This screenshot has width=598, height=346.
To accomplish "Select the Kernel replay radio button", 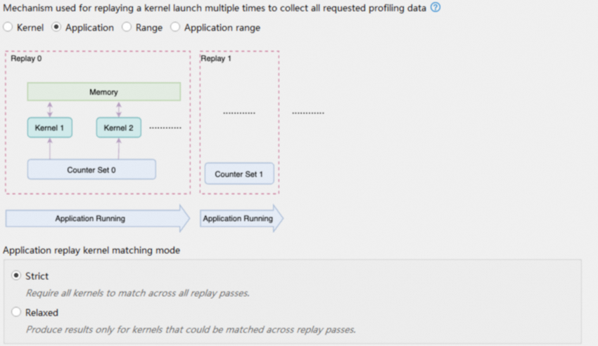I will (8, 27).
